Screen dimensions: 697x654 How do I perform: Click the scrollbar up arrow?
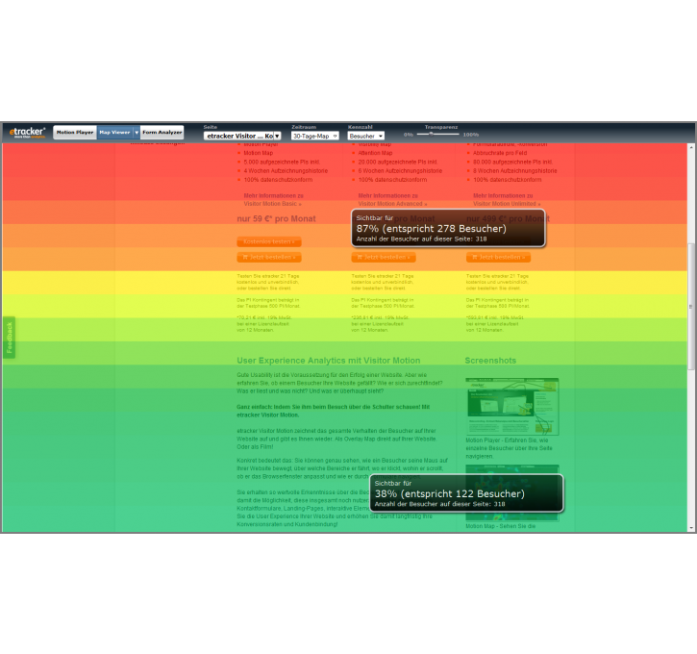pos(691,147)
